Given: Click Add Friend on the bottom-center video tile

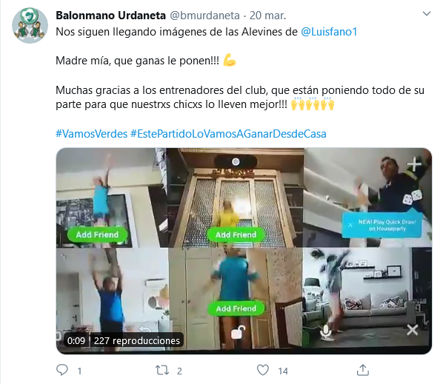Looking at the screenshot, I should (236, 309).
